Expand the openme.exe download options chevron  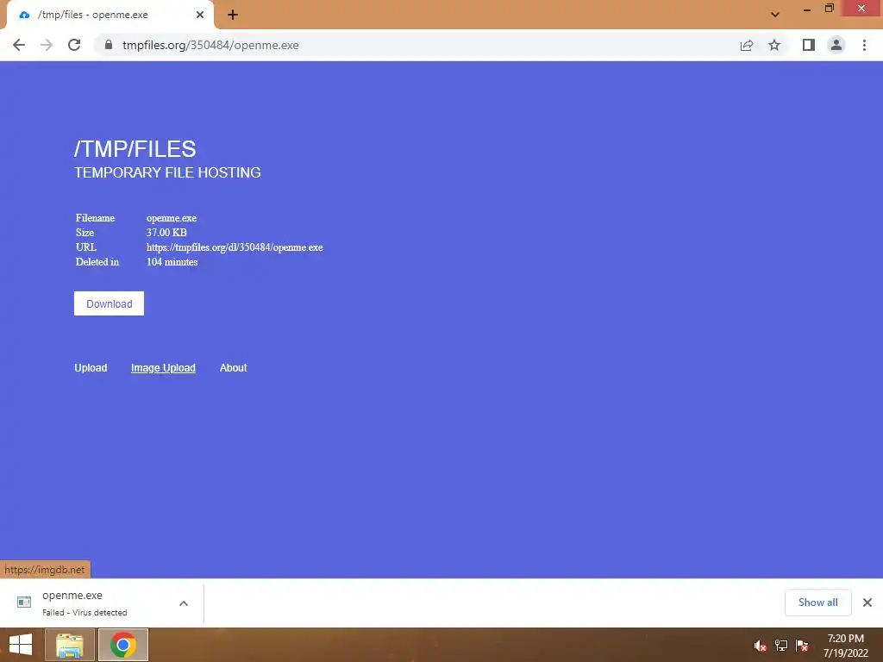click(184, 603)
